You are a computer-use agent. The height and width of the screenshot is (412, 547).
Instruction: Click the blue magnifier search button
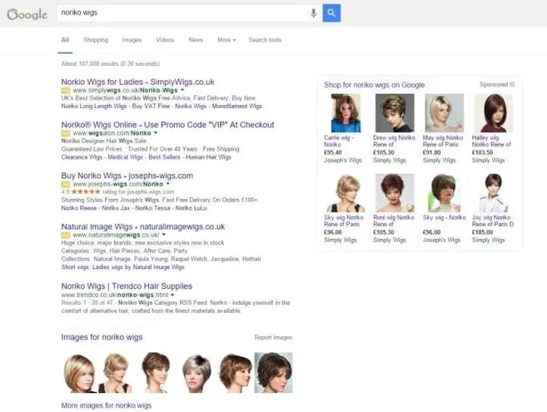[331, 13]
